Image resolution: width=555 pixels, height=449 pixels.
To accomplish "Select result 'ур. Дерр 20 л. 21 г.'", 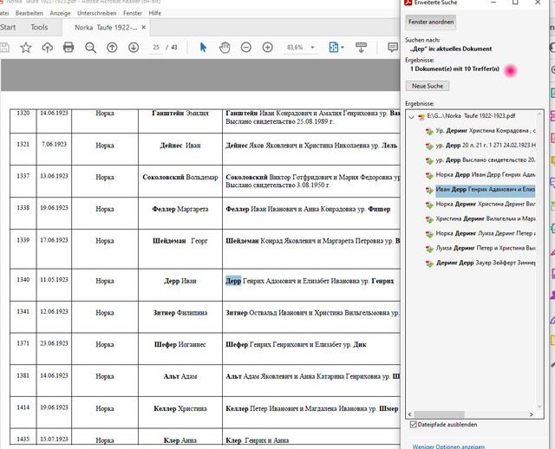I will click(x=486, y=146).
